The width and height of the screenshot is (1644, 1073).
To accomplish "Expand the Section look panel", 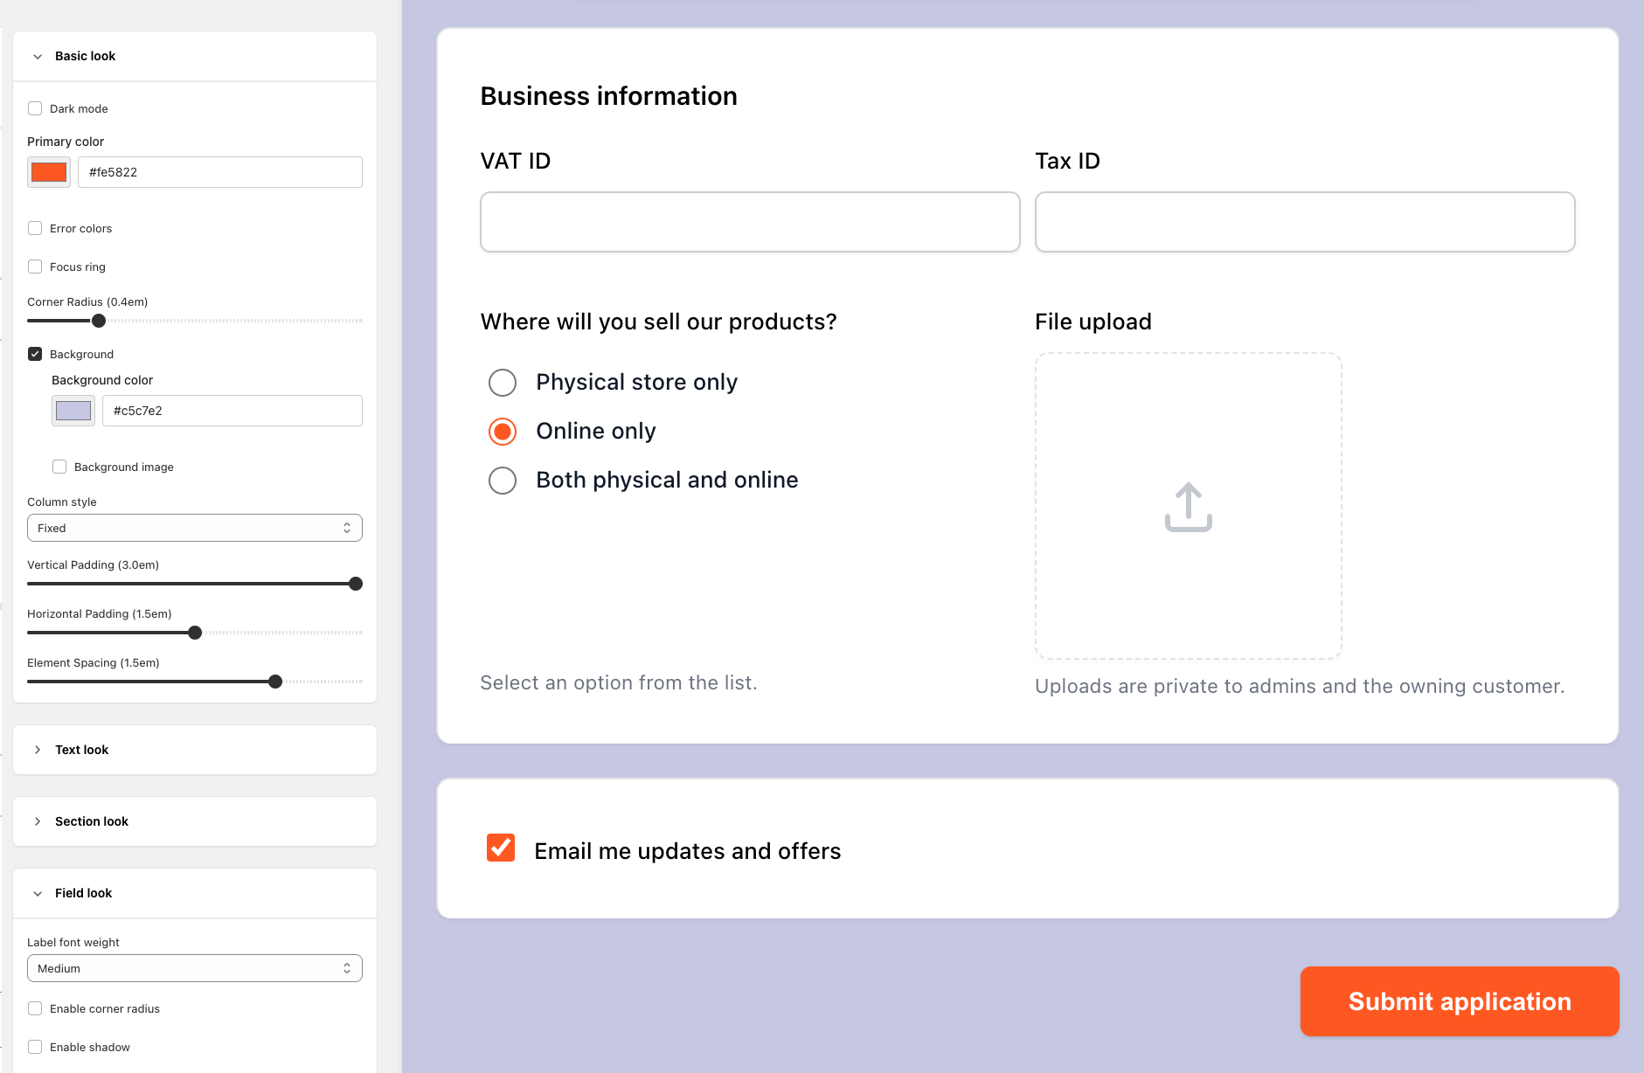I will coord(38,821).
